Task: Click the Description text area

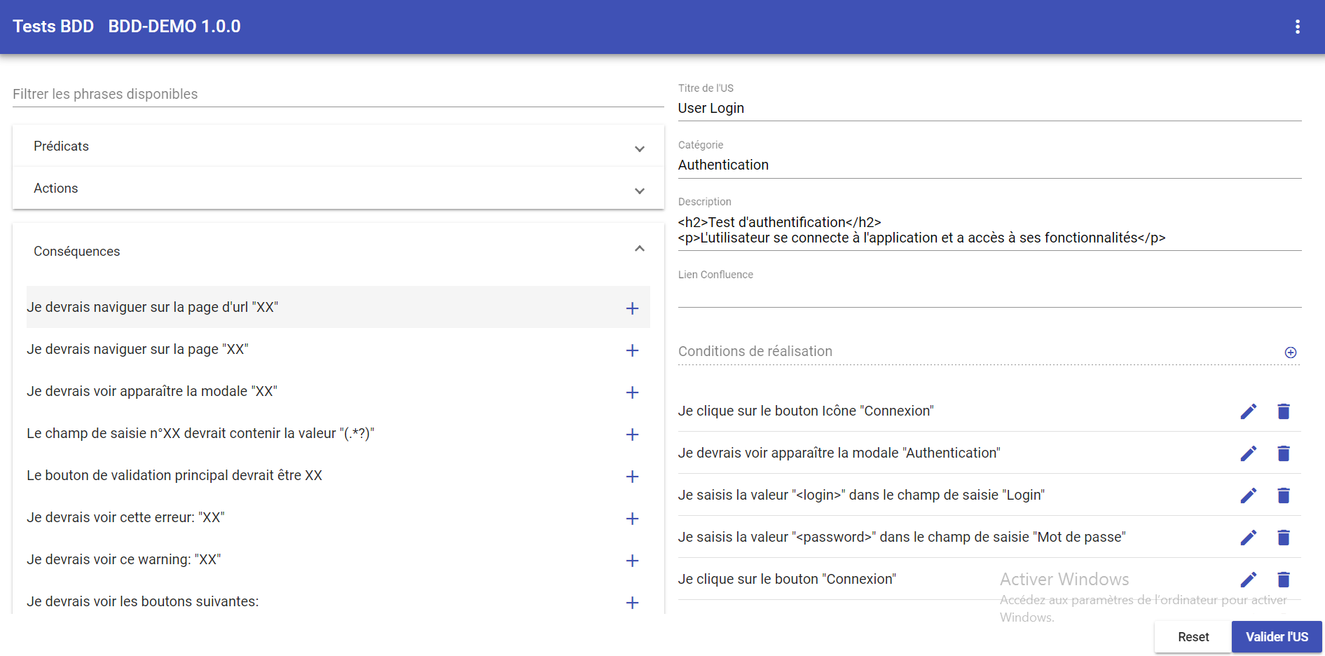Action: pos(989,230)
